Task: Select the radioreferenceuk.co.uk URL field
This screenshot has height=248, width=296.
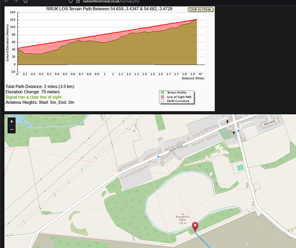Action: click(x=111, y=1)
